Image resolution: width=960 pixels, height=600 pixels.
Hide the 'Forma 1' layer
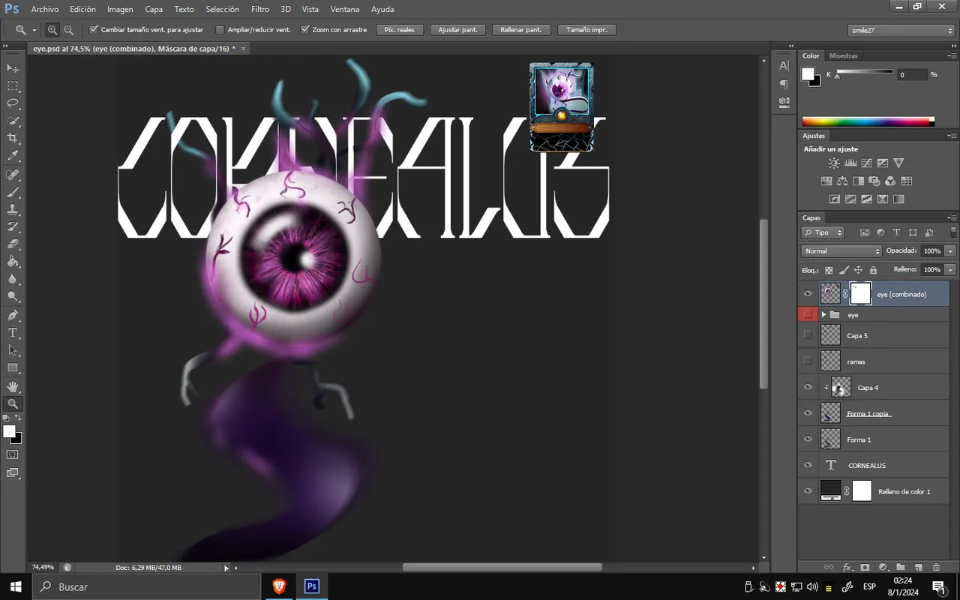pyautogui.click(x=808, y=439)
